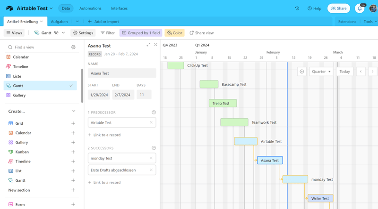
Task: Switch to the Aufgaben table tab
Action: (60, 22)
